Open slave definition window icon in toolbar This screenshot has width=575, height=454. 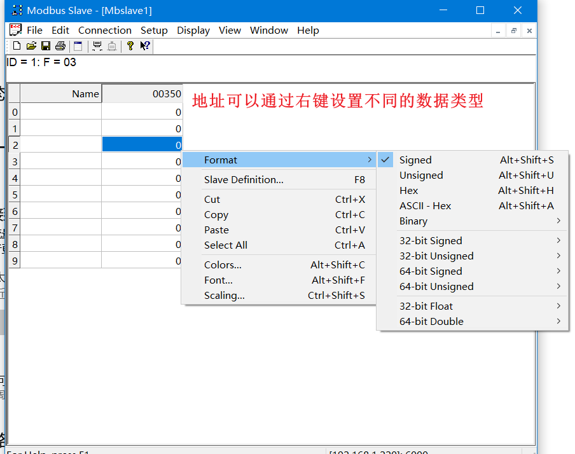pyautogui.click(x=78, y=46)
